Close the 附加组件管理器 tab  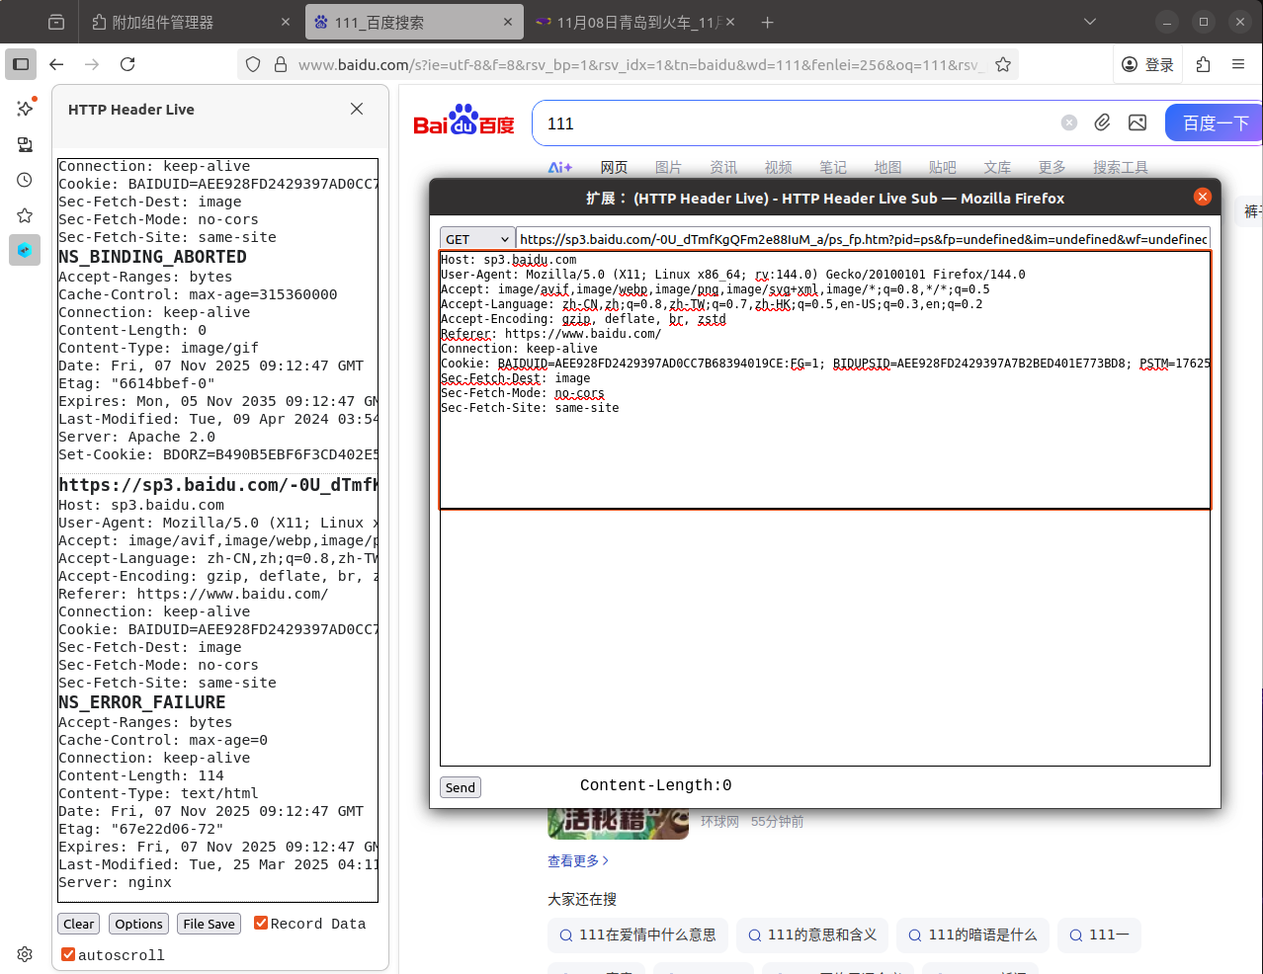[286, 22]
